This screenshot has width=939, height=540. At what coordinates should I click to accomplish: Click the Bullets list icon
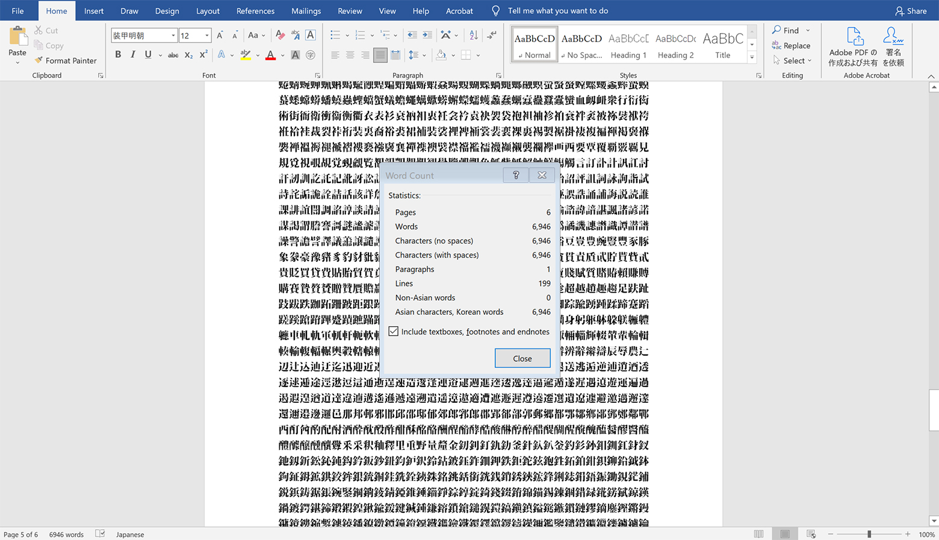tap(335, 36)
